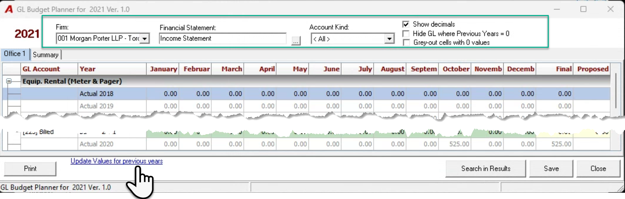This screenshot has width=625, height=199.
Task: Click the Decemb column header
Action: pyautogui.click(x=520, y=69)
